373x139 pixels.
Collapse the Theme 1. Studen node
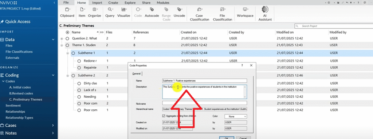[x=62, y=45]
